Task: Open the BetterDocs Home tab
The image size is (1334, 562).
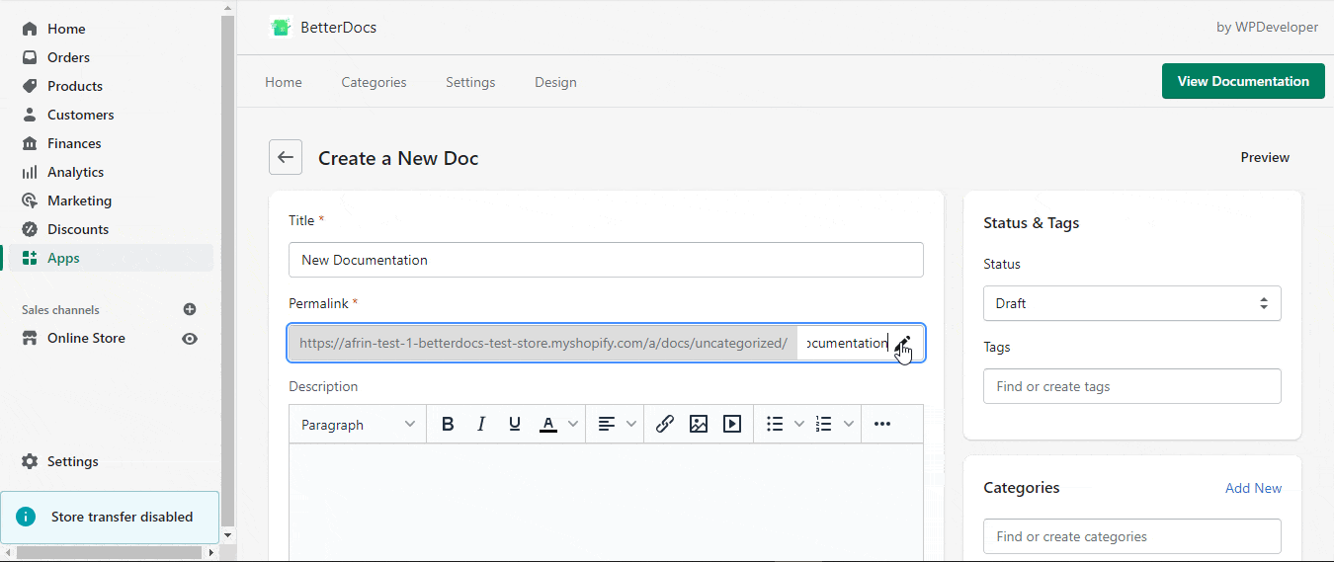Action: point(284,82)
